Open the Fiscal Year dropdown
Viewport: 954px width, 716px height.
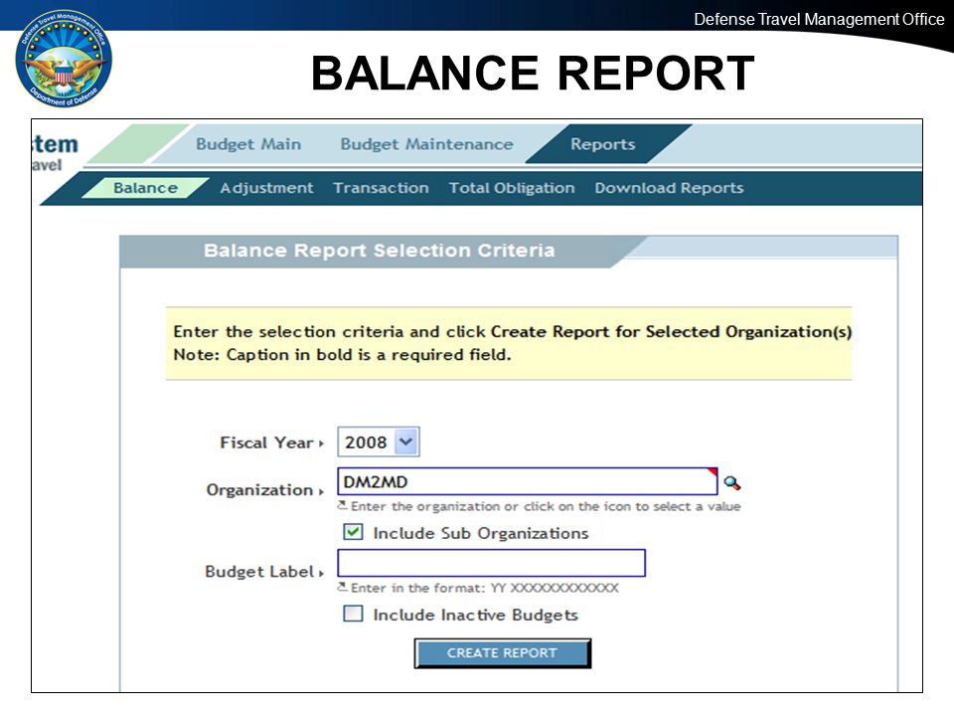pyautogui.click(x=379, y=442)
